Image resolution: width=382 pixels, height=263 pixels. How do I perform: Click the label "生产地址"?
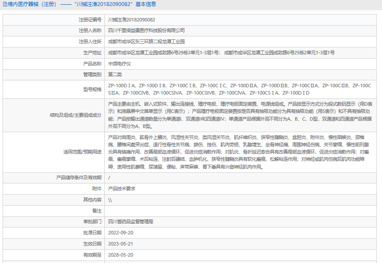point(92,53)
